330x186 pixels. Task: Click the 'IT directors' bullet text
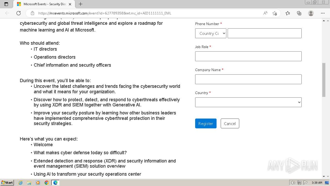pos(45,49)
